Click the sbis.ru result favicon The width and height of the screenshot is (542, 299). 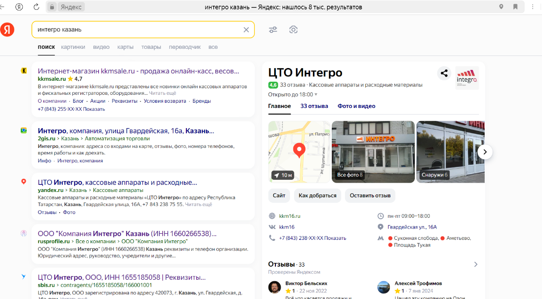pos(23,276)
